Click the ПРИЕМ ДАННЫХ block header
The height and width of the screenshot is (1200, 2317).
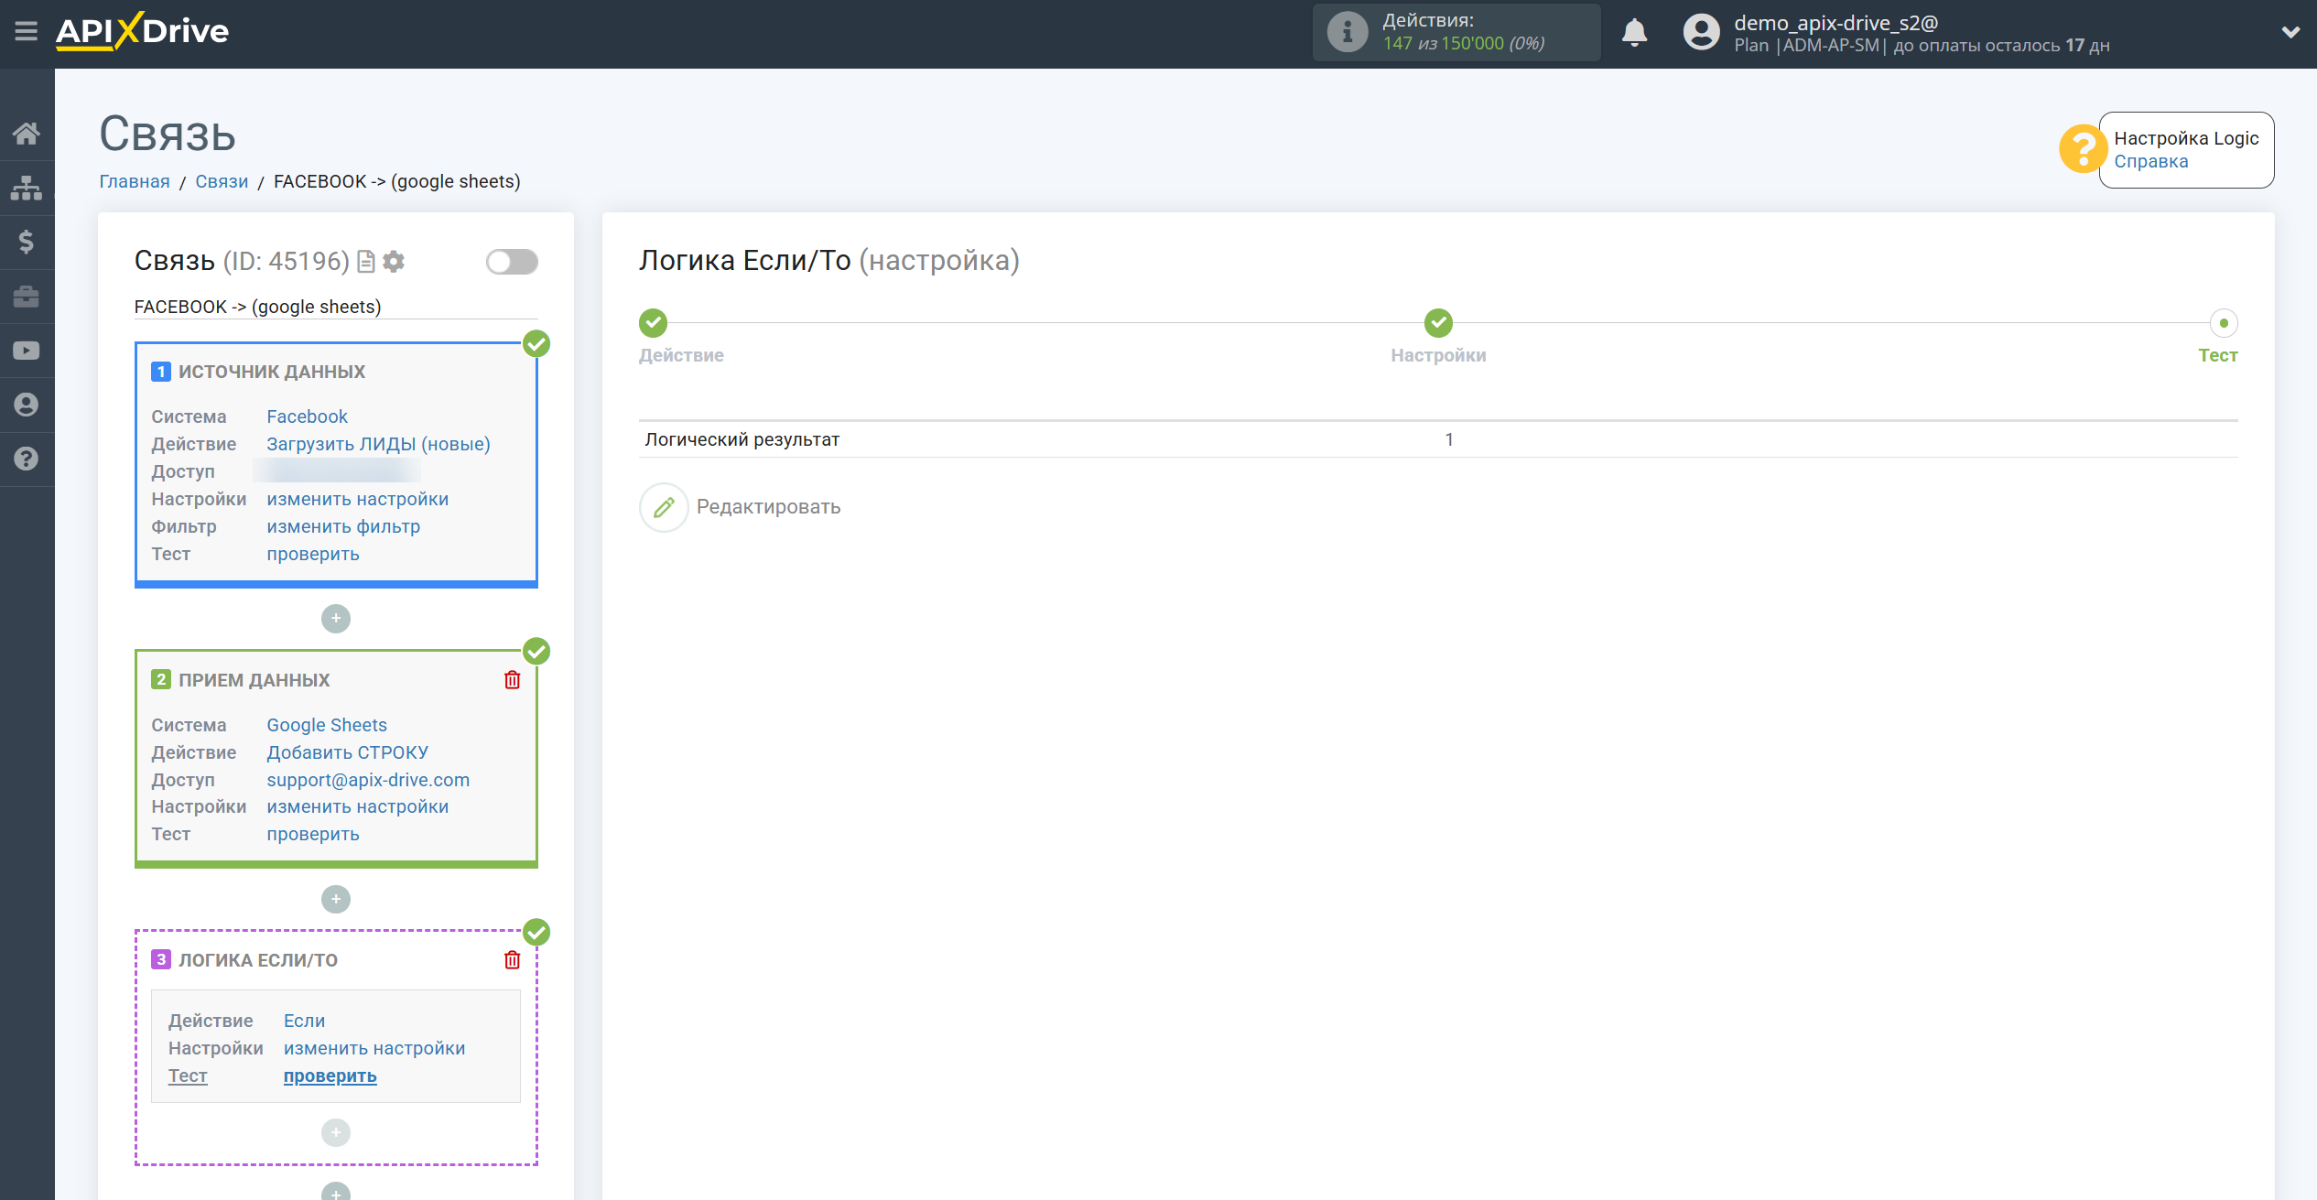tap(254, 680)
